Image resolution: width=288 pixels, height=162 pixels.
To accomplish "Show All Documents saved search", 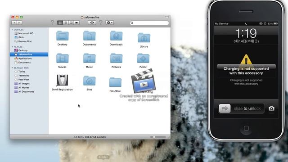I will (24, 91).
